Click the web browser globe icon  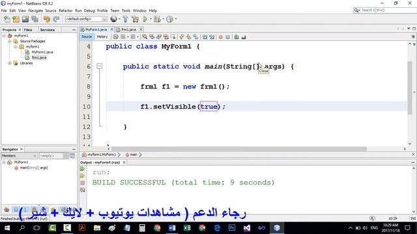point(113,19)
